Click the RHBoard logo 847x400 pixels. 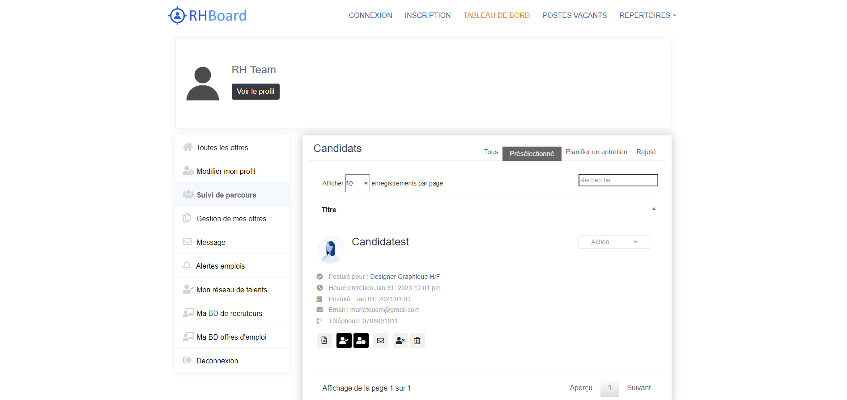pyautogui.click(x=208, y=16)
